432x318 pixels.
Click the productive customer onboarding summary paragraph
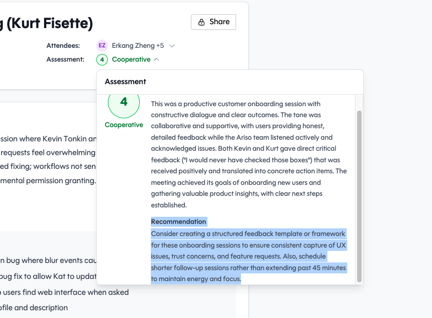(249, 154)
